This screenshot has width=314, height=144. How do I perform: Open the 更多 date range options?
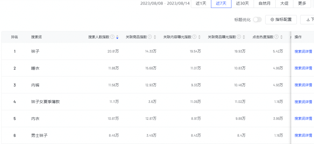(x=302, y=3)
